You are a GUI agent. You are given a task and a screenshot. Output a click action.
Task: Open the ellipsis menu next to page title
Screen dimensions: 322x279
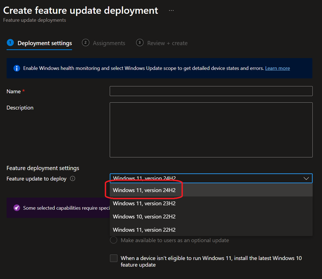coord(171,11)
